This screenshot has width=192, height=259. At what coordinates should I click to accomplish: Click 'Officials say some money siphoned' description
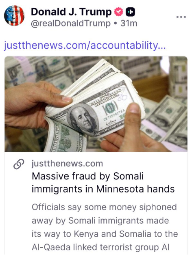104,207
